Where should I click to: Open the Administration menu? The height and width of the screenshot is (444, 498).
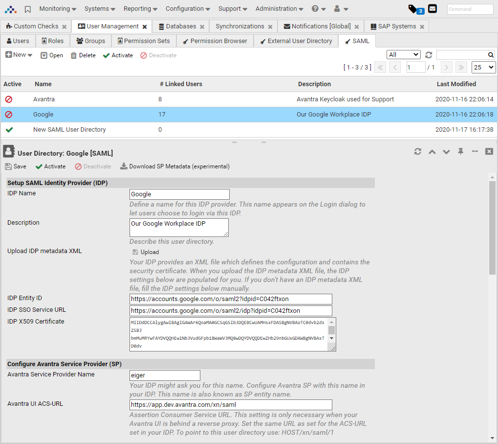point(276,8)
